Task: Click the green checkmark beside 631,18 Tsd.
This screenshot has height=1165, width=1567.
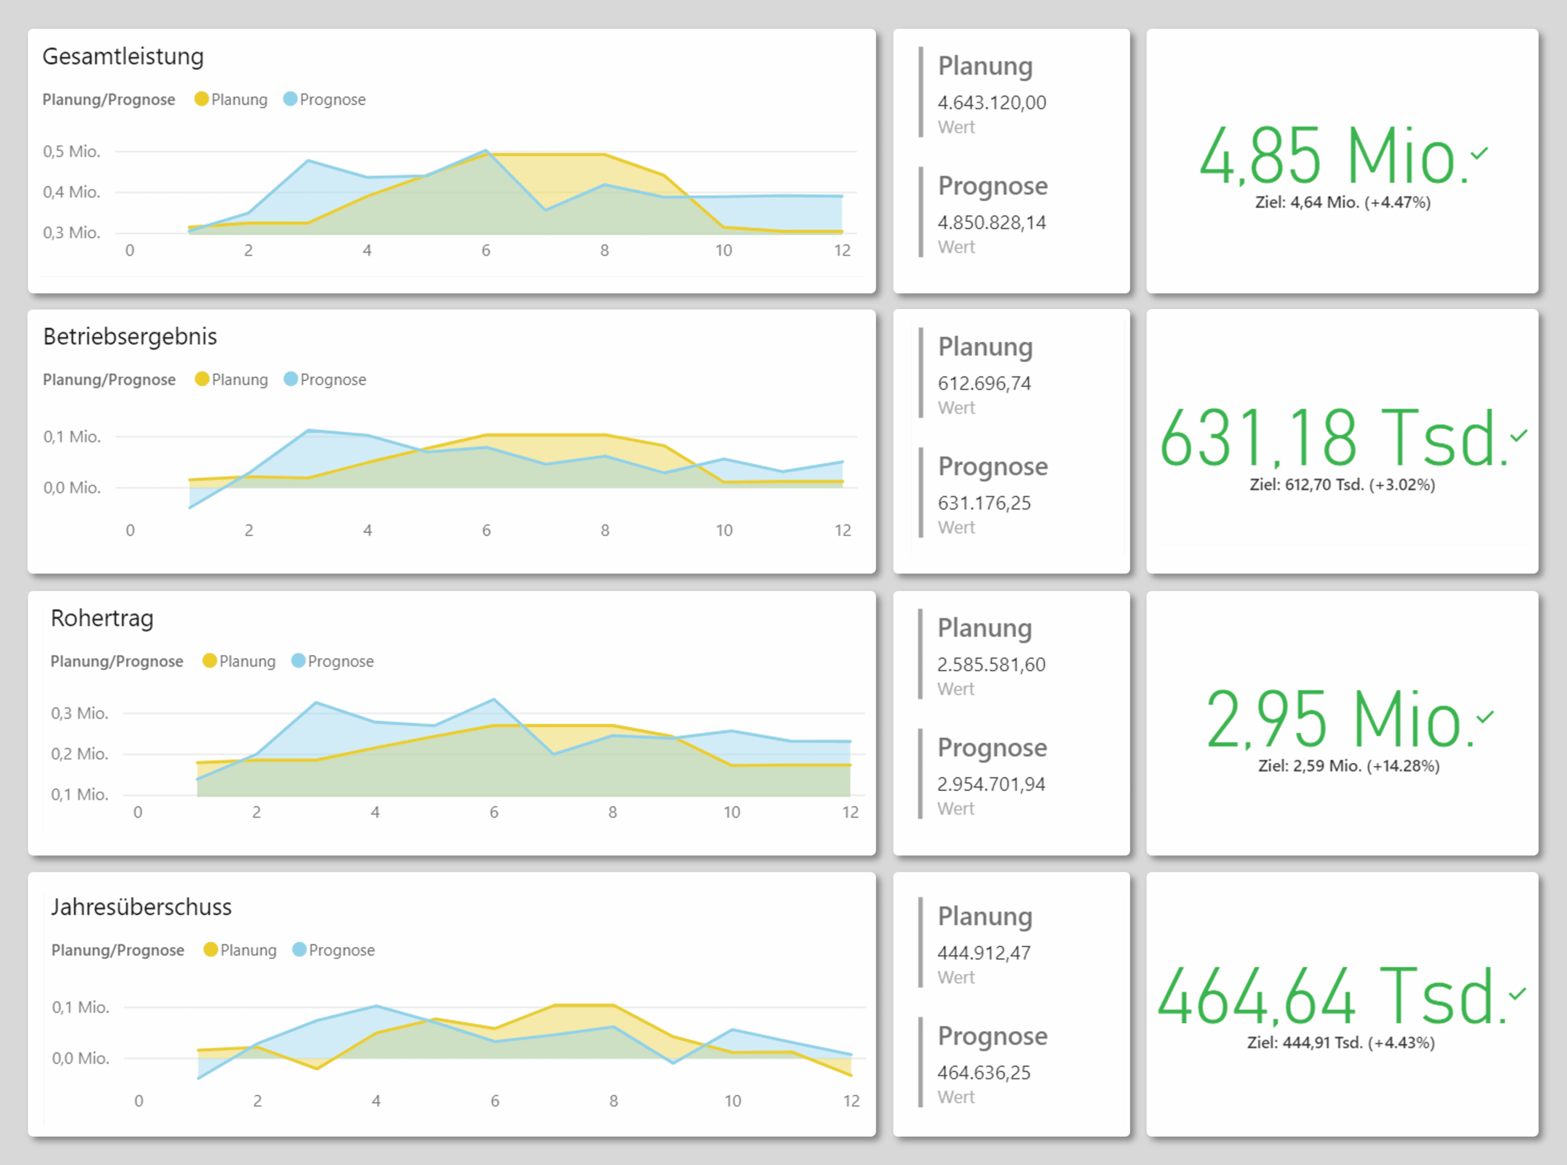Action: (1519, 435)
